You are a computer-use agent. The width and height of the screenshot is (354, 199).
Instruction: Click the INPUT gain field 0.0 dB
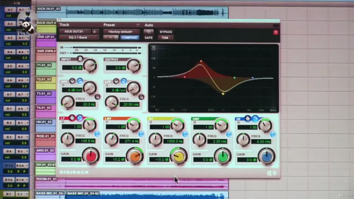[72, 67]
